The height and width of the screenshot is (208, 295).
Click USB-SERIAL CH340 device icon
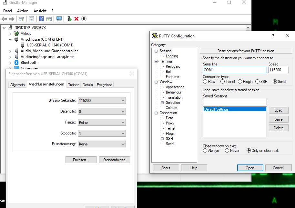click(x=22, y=45)
